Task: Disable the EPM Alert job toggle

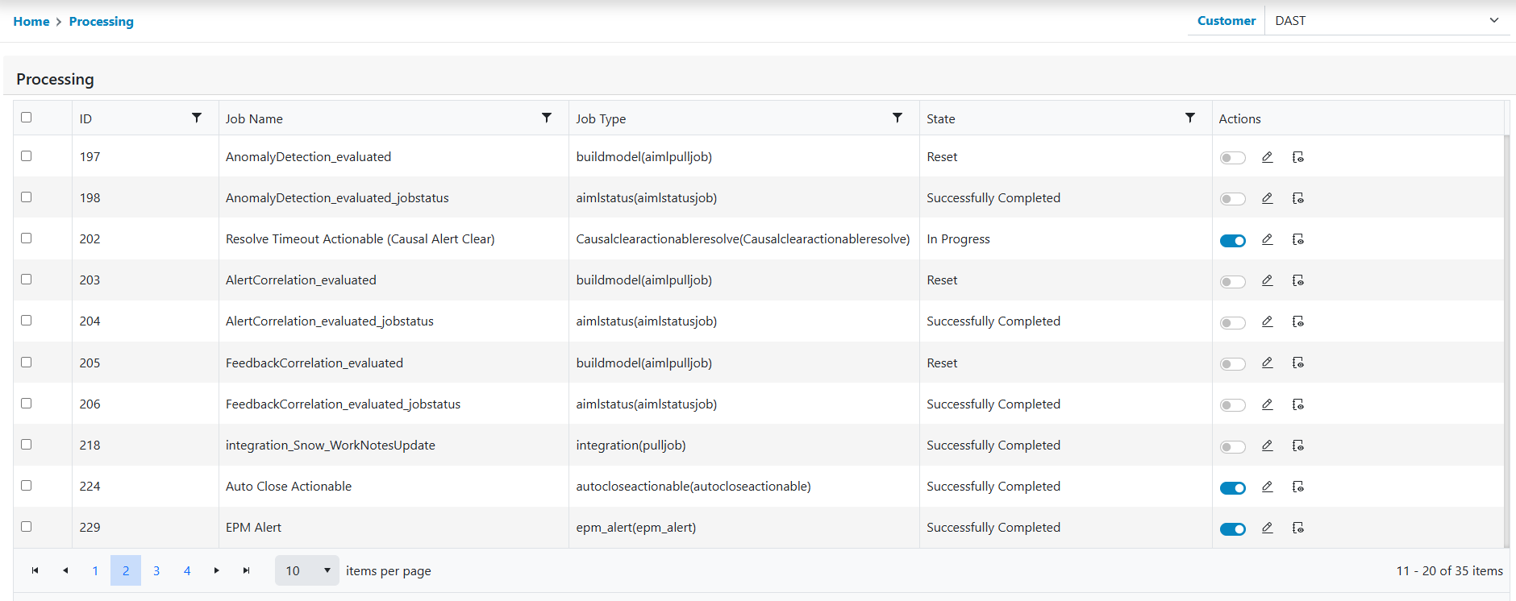Action: coord(1232,529)
